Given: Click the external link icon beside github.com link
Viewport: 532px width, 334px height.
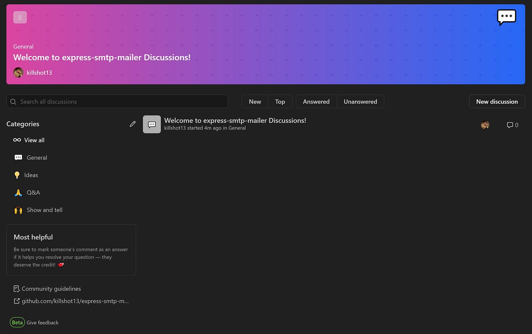Looking at the screenshot, I should point(16,301).
